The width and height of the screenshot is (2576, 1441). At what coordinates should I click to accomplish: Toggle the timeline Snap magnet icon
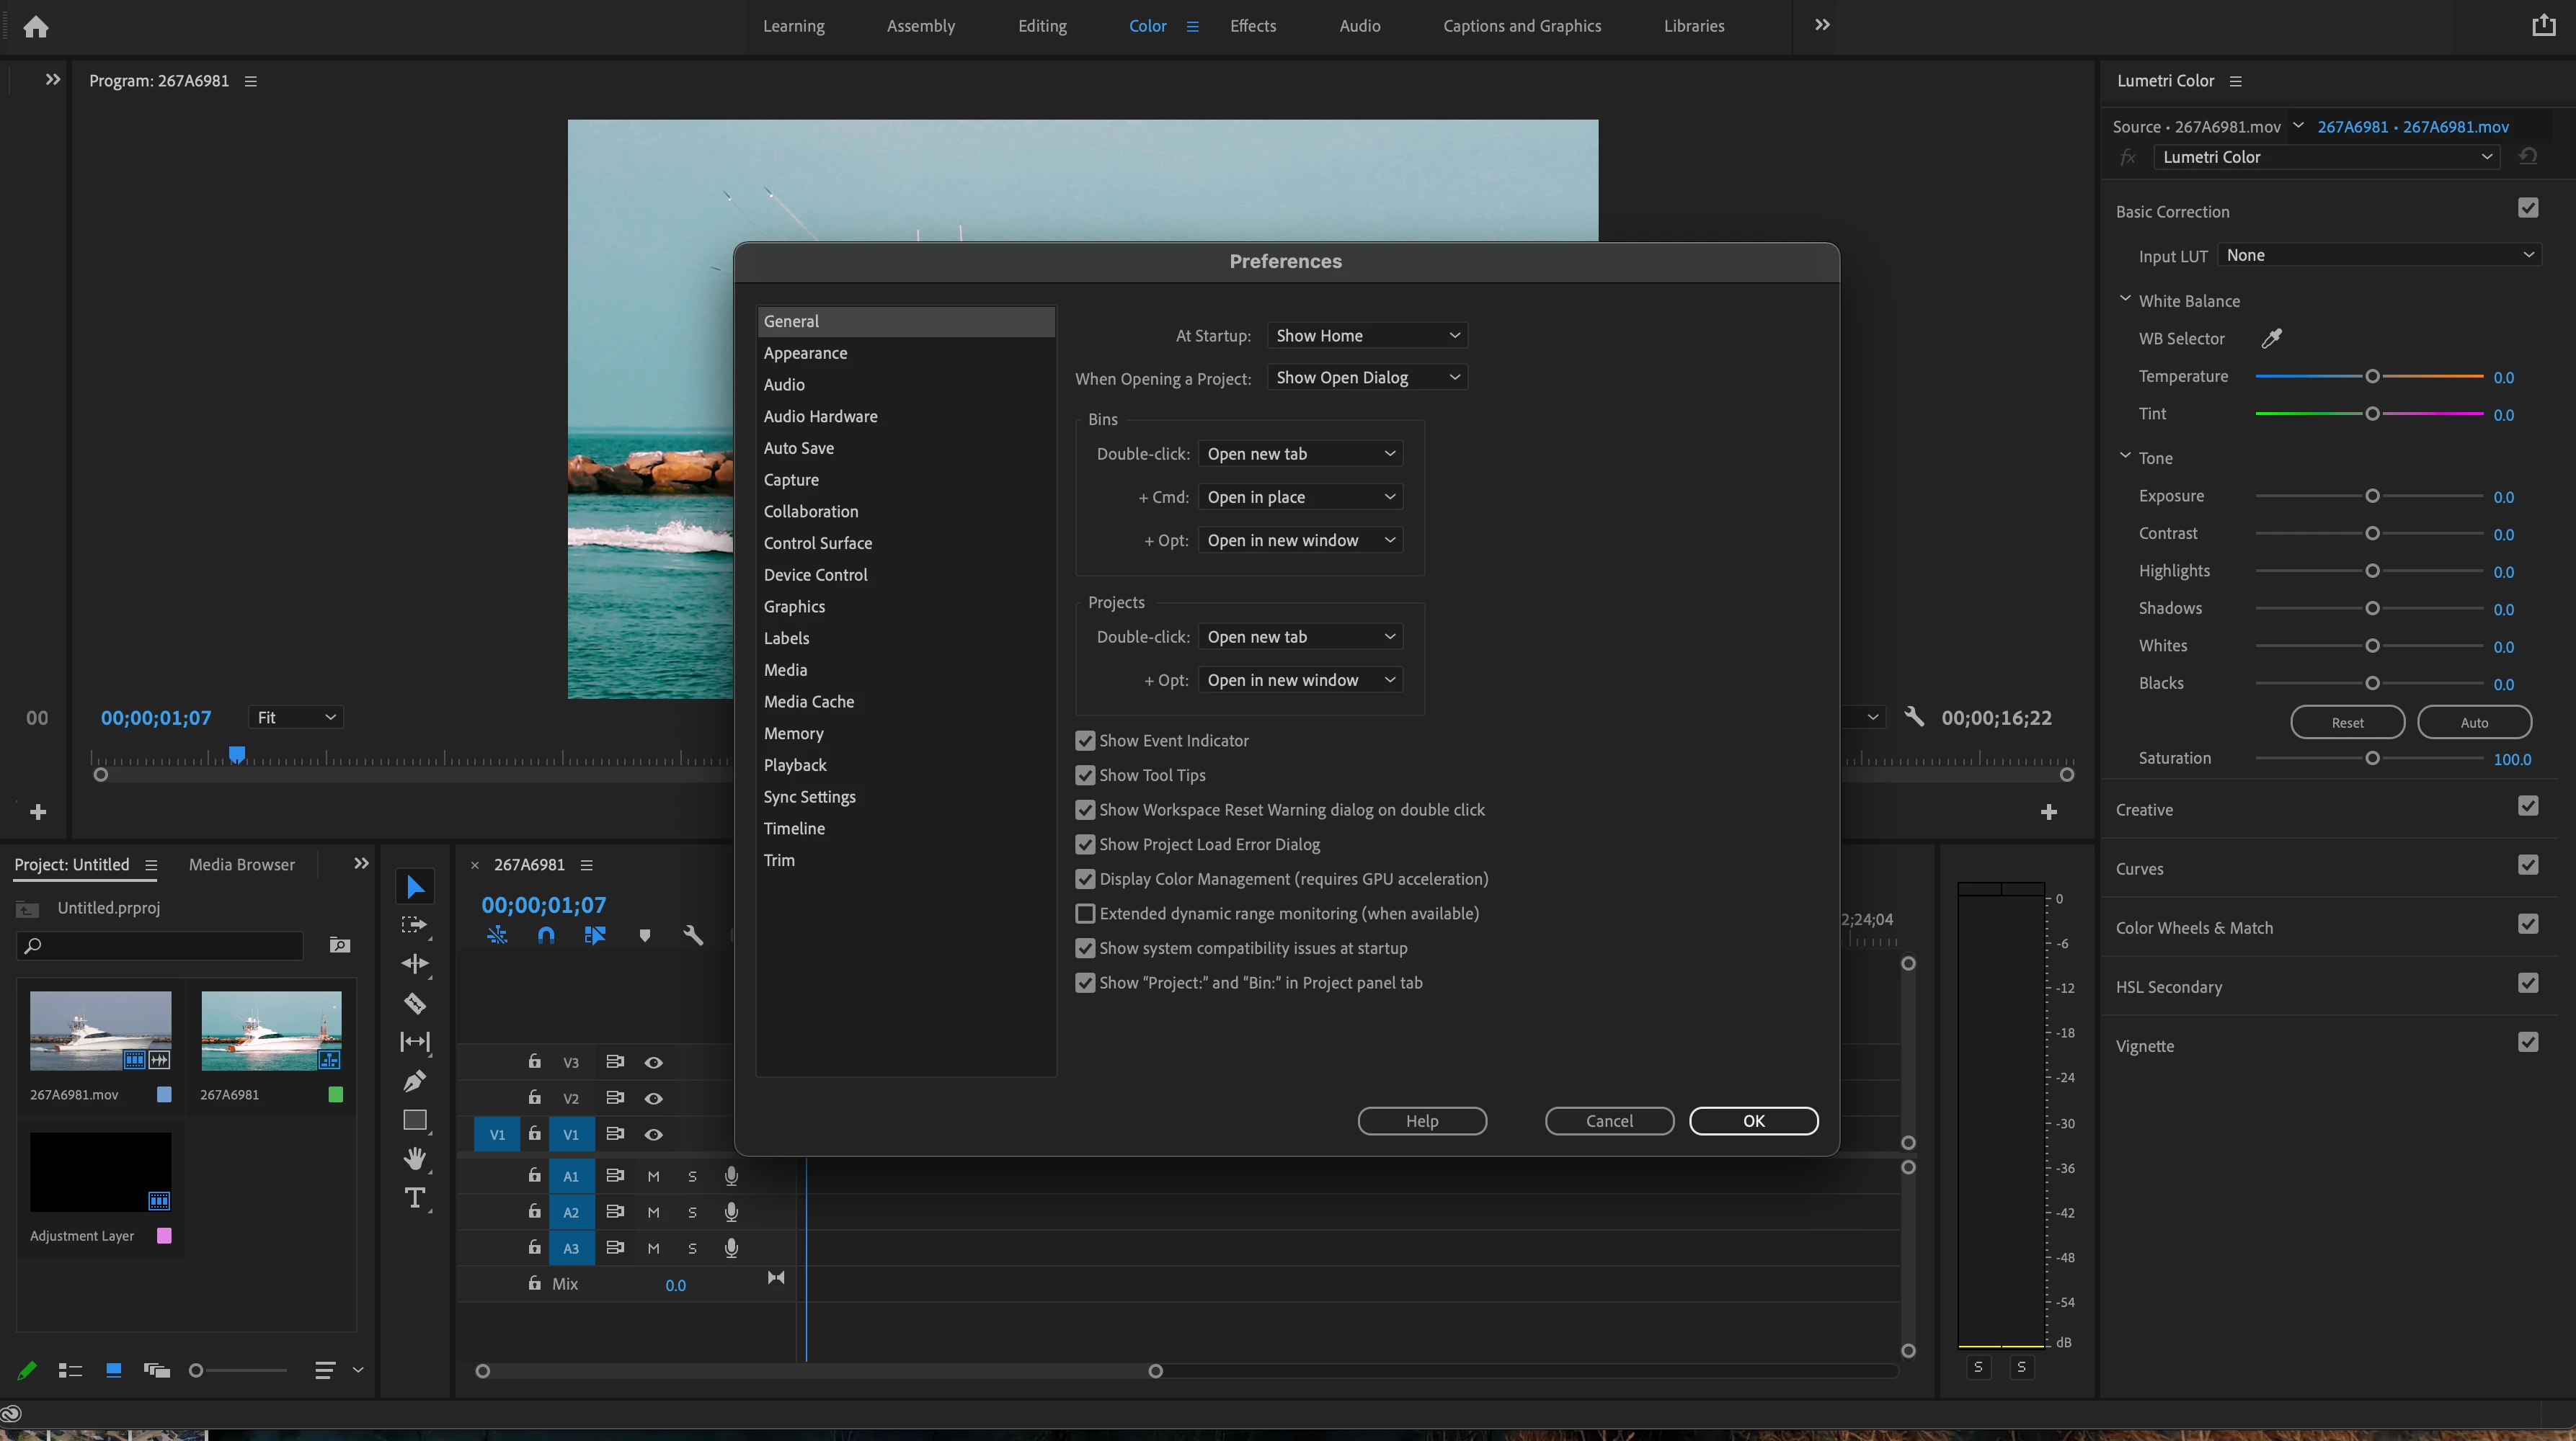coord(546,935)
